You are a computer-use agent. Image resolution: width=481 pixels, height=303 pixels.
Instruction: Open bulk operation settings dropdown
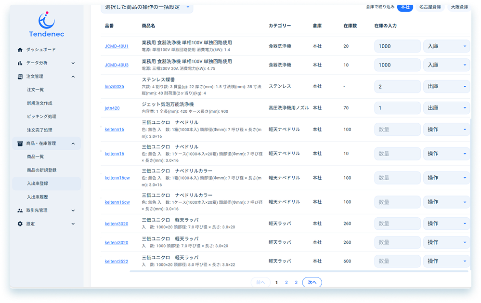147,7
